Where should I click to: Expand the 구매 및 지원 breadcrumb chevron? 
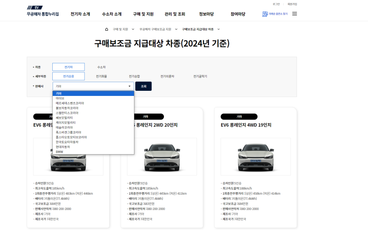pos(133,29)
